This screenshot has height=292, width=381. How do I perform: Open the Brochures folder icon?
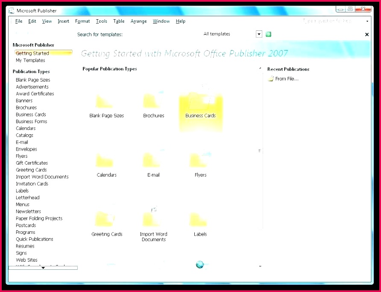(152, 100)
